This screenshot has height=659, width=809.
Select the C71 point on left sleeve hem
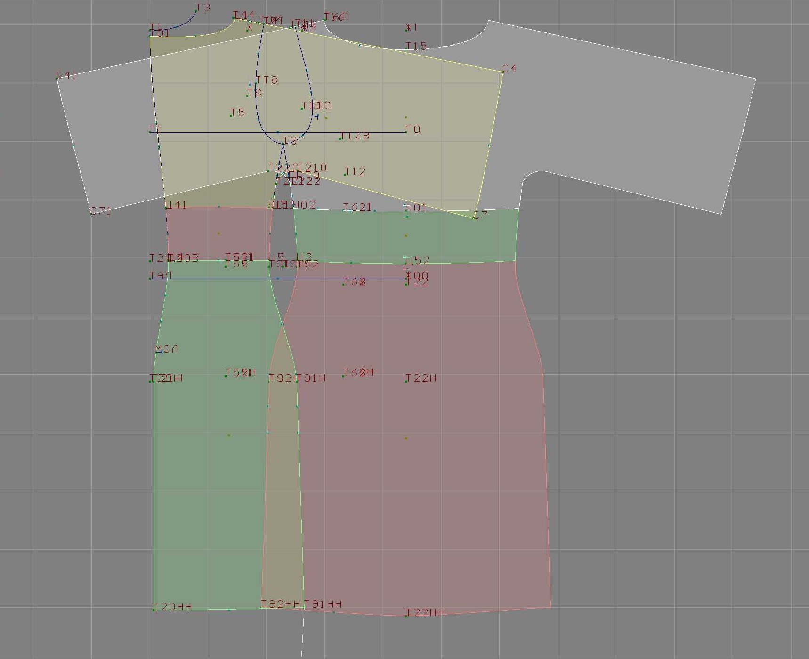point(91,214)
